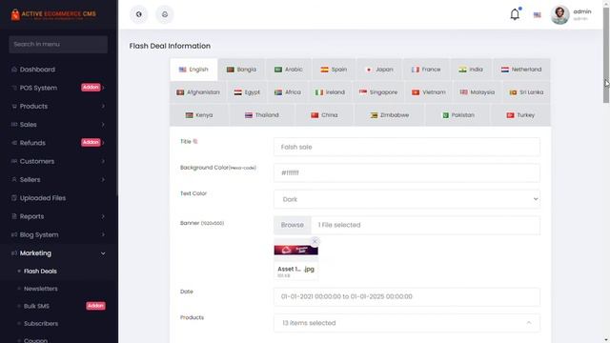Expand Products submenu arrow
Viewport: 610px width, 343px height.
point(103,106)
